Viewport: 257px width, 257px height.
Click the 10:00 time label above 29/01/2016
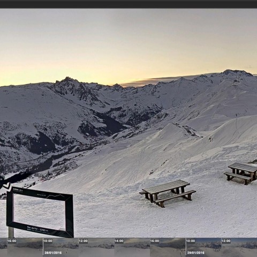click(191, 241)
